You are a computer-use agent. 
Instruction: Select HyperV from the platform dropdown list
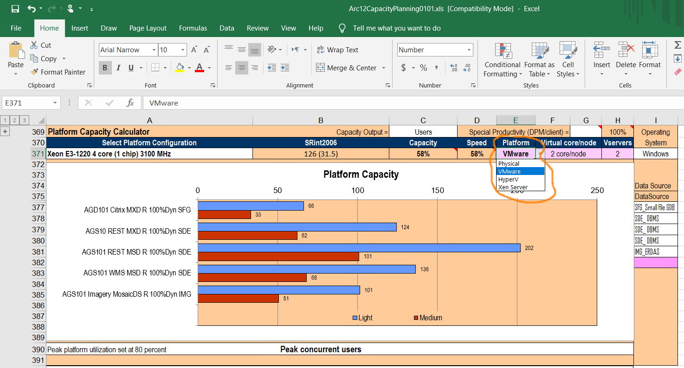(508, 179)
